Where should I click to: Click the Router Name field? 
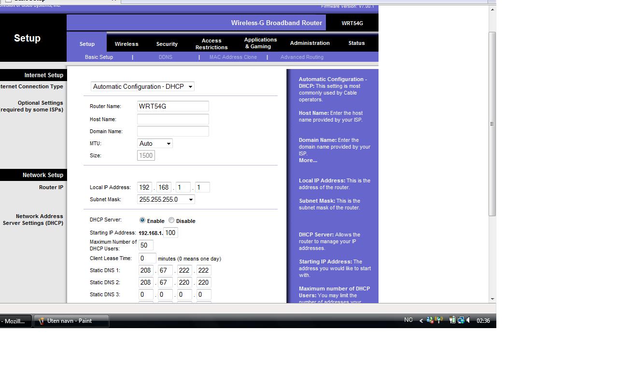pyautogui.click(x=173, y=106)
